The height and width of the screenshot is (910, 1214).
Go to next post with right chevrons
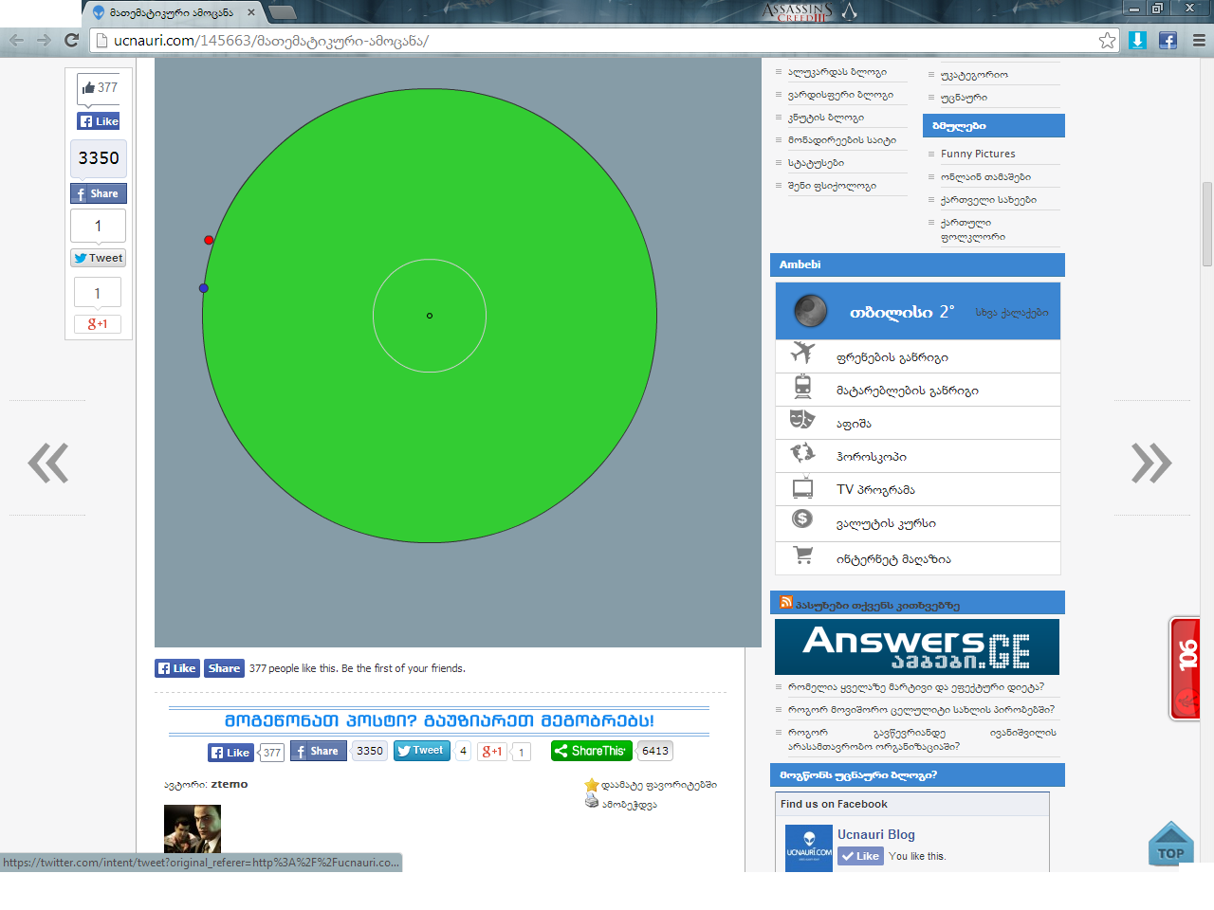(x=1151, y=463)
